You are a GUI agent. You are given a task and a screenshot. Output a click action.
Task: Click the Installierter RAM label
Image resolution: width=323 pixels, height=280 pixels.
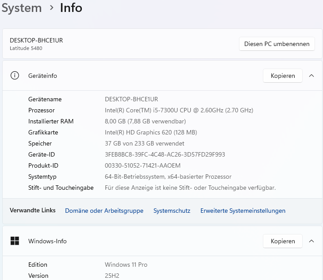(x=51, y=121)
